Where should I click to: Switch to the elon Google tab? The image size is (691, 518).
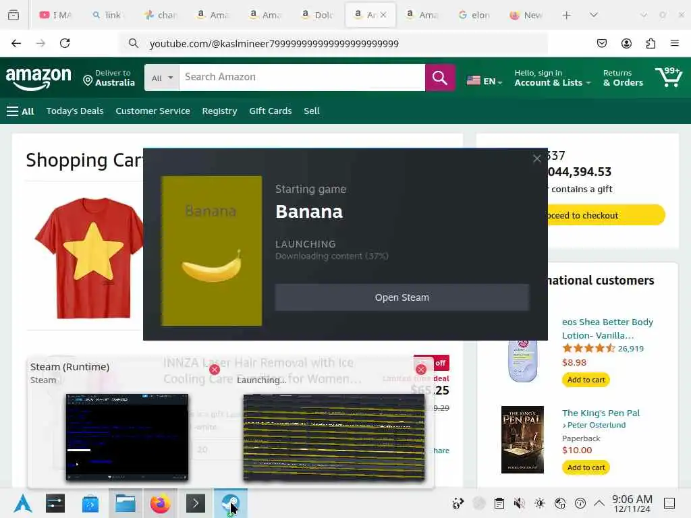pos(474,15)
